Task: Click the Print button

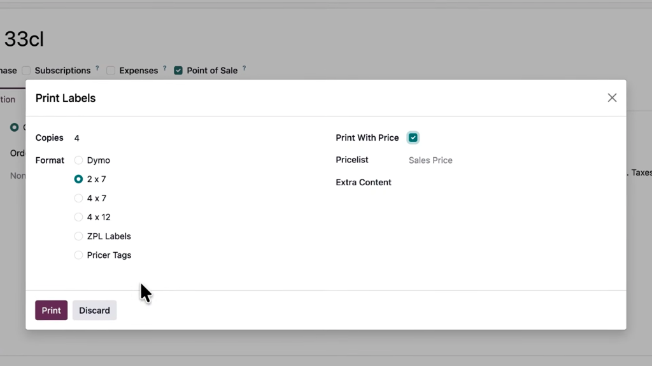Action: 51,310
